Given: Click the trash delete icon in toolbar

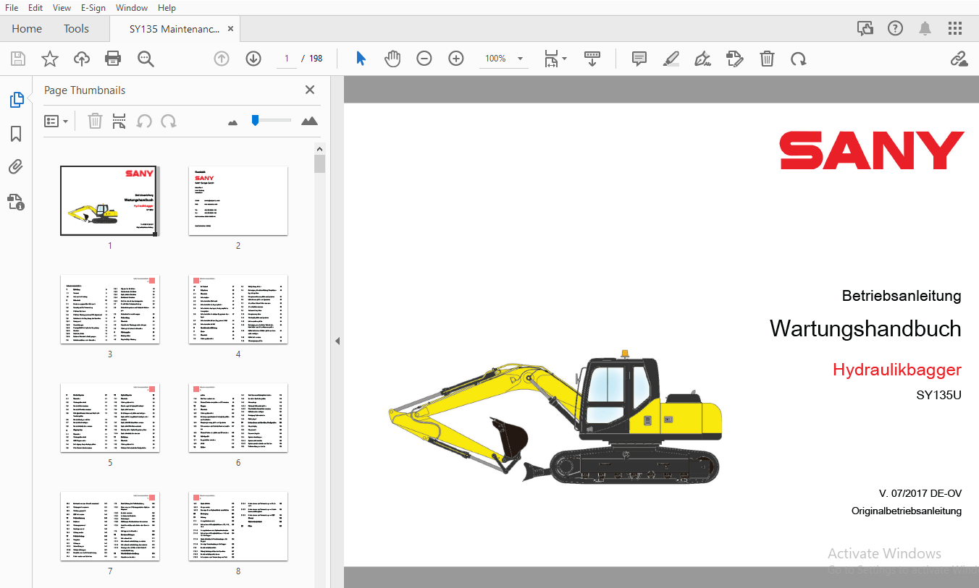Looking at the screenshot, I should click(767, 59).
